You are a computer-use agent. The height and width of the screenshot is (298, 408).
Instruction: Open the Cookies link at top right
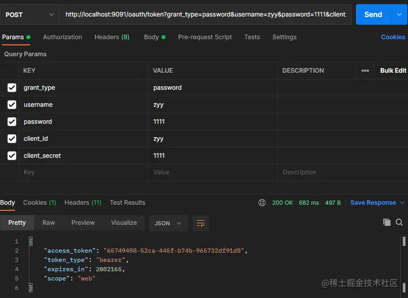tap(393, 37)
